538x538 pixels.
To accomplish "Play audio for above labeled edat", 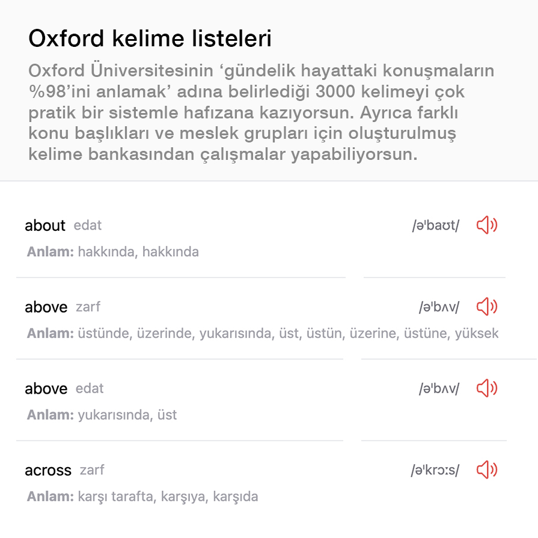I will (x=487, y=388).
